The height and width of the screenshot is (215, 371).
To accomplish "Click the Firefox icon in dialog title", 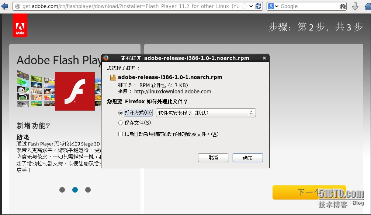I will (x=106, y=58).
